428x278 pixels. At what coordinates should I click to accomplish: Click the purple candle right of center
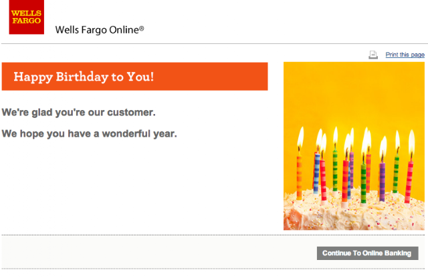[382, 181]
